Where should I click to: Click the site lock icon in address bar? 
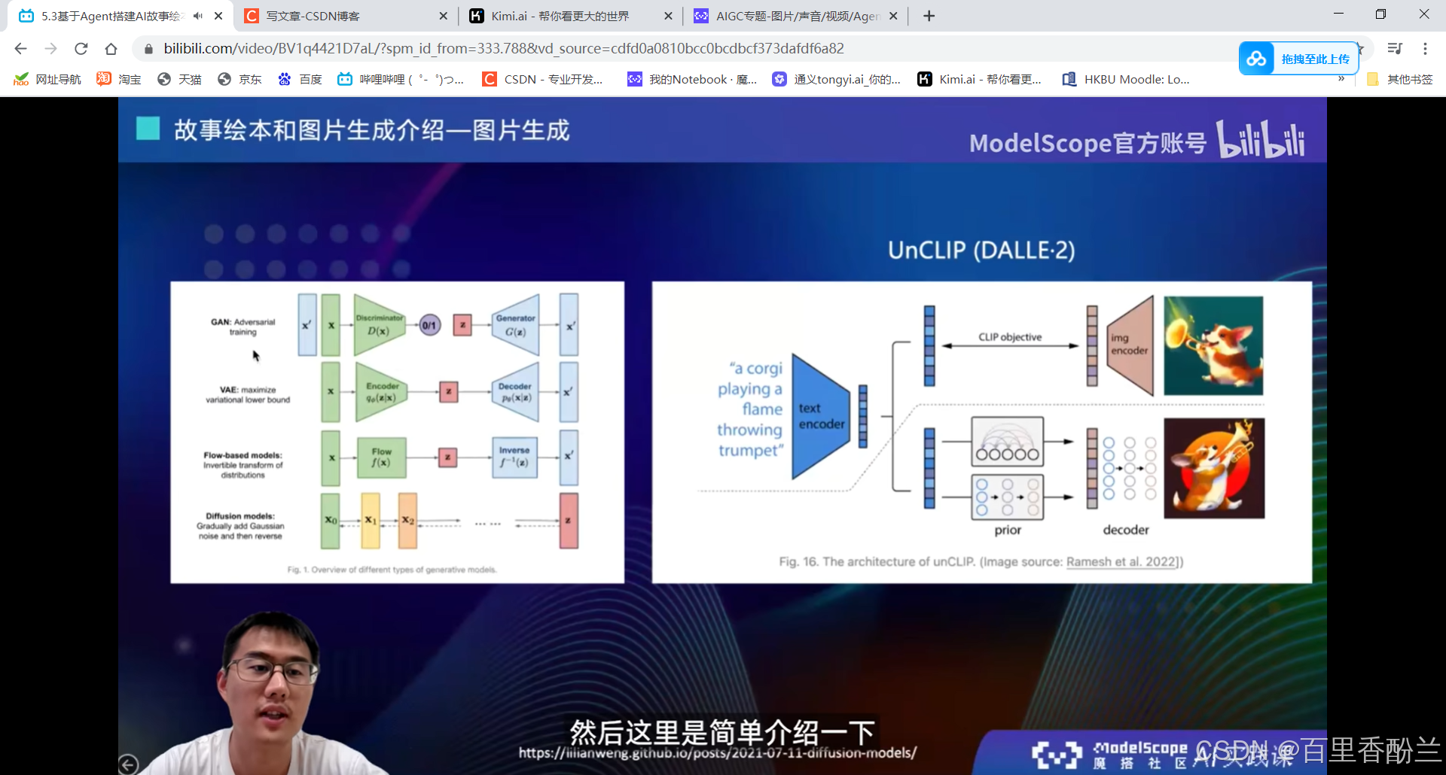pos(148,49)
